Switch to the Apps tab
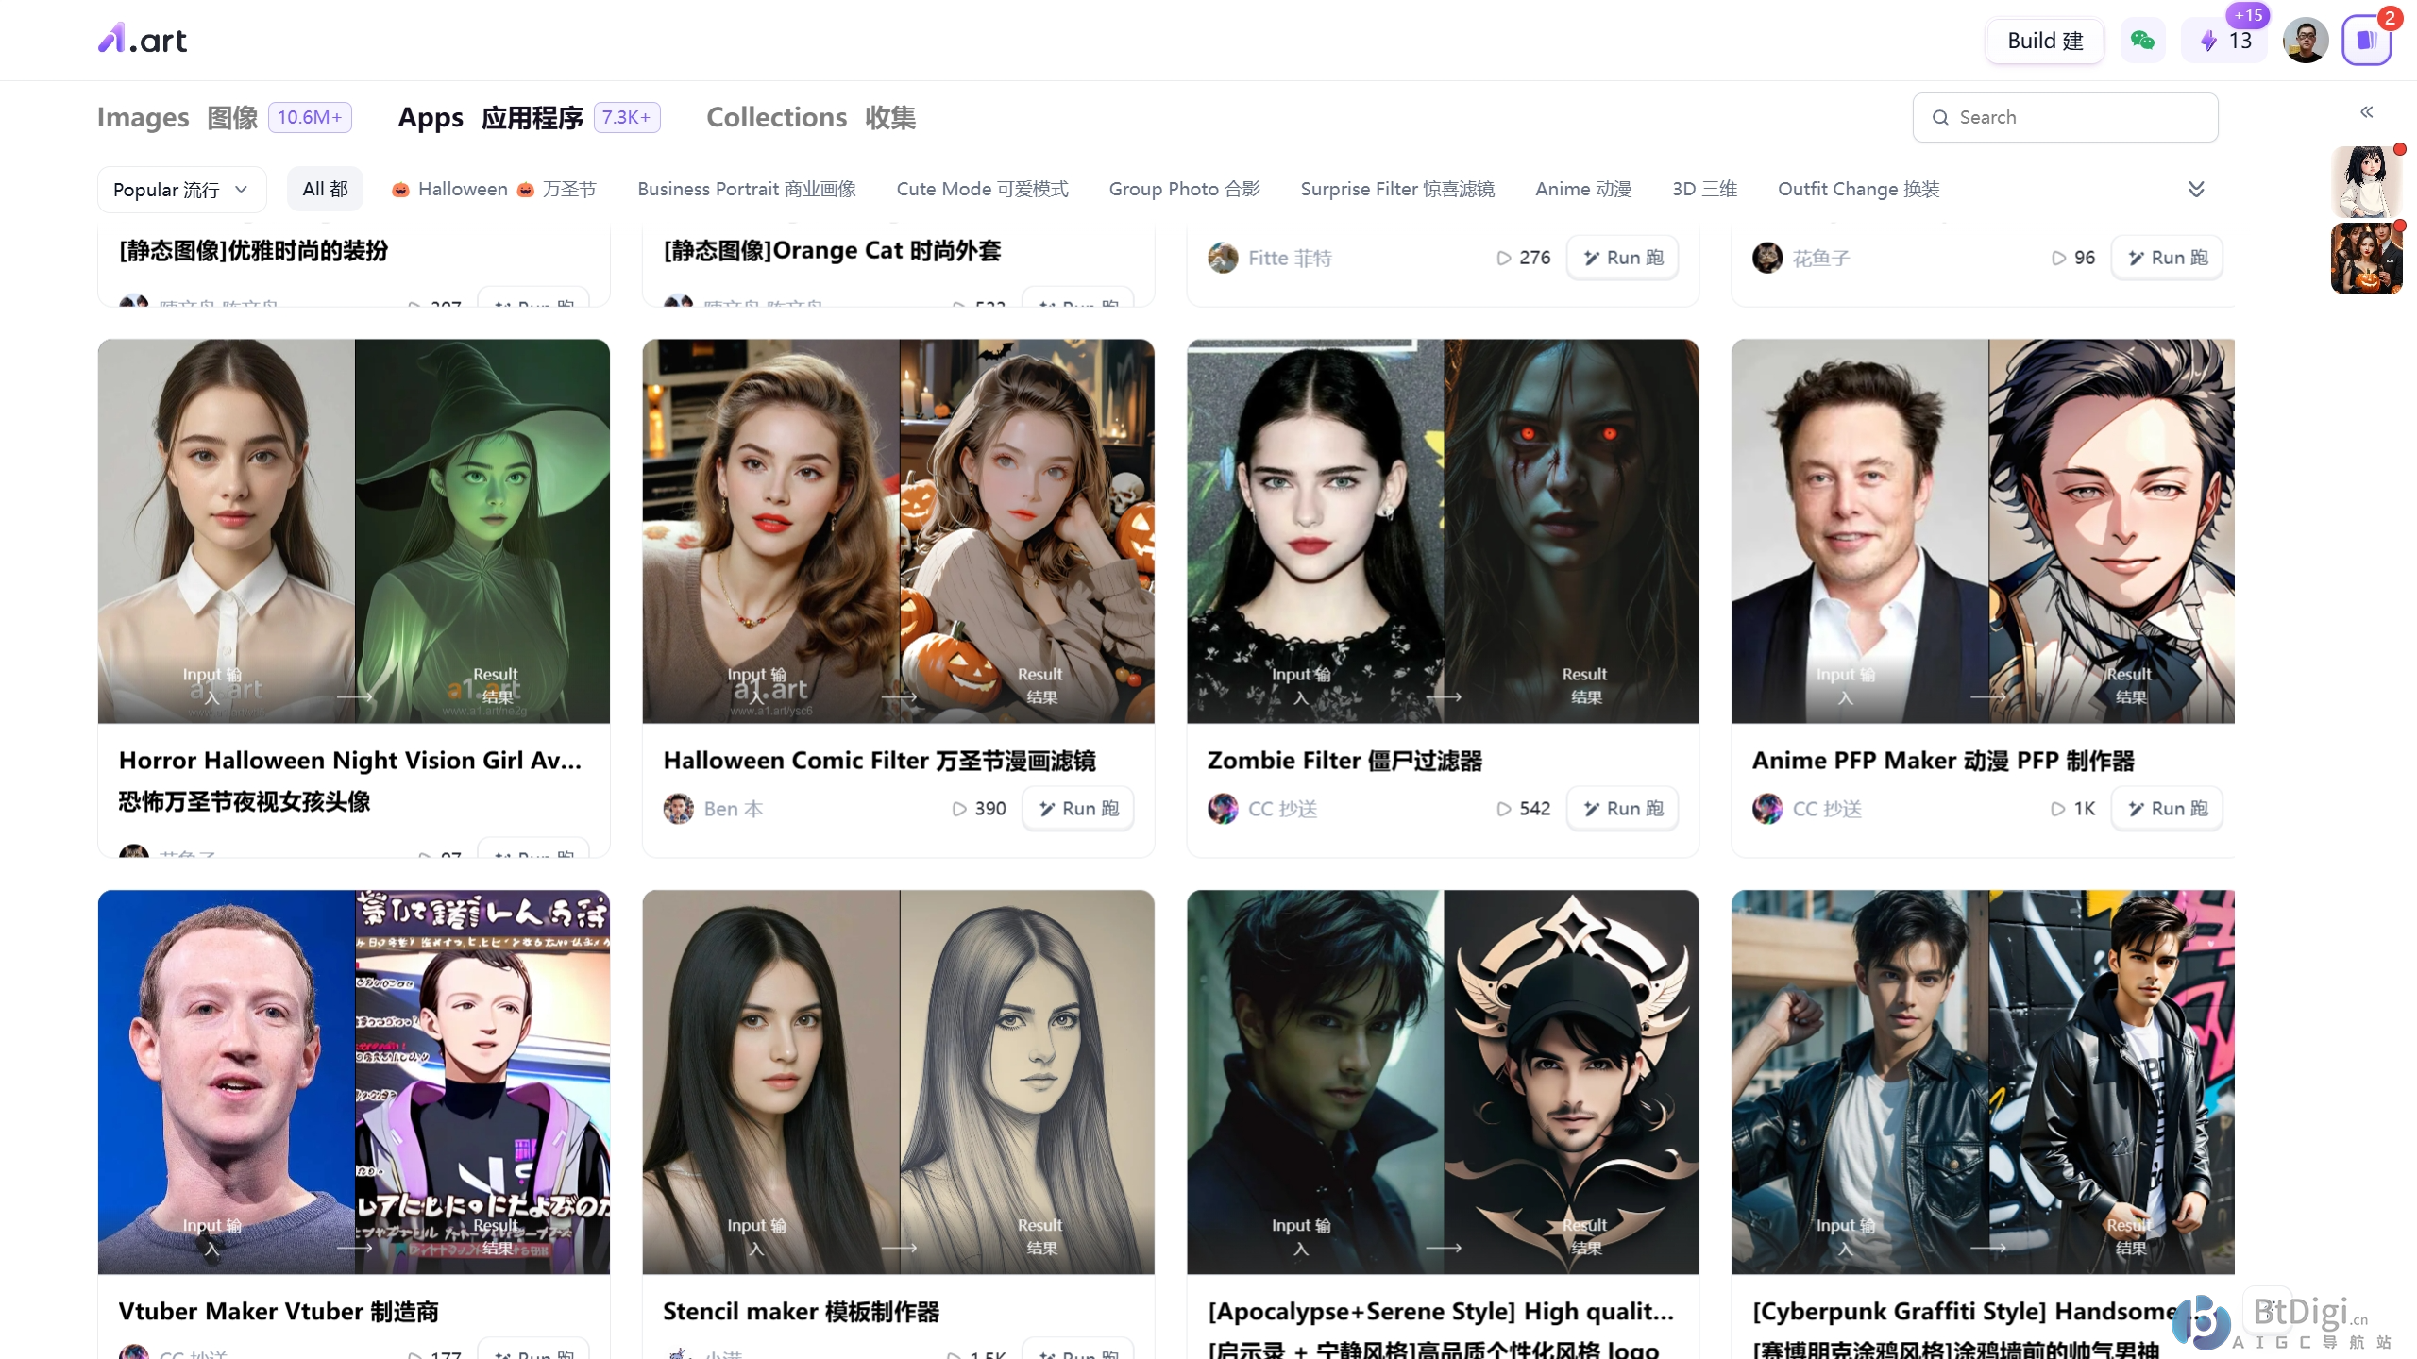 529,117
